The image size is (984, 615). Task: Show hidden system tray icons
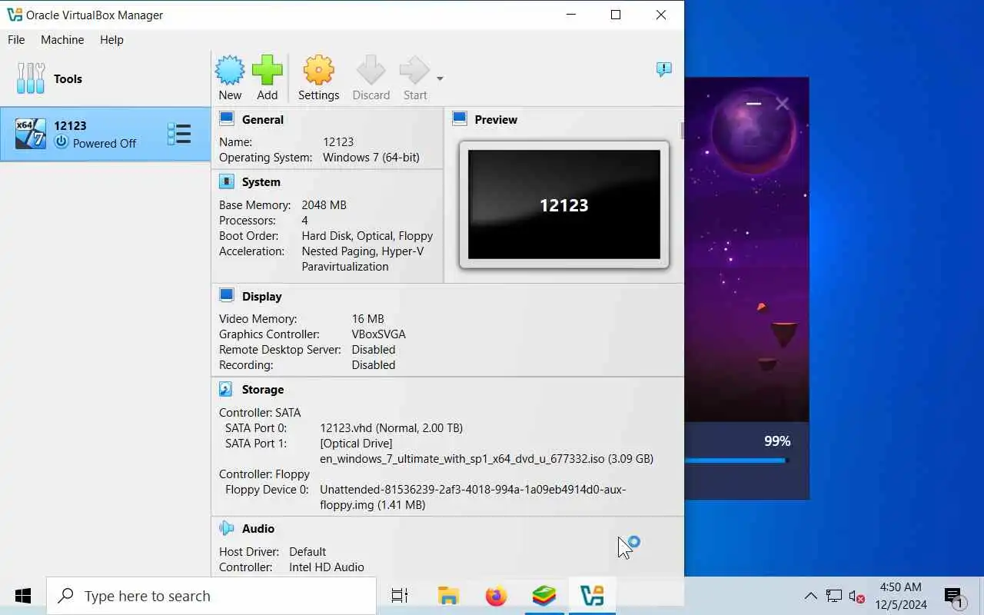[811, 596]
